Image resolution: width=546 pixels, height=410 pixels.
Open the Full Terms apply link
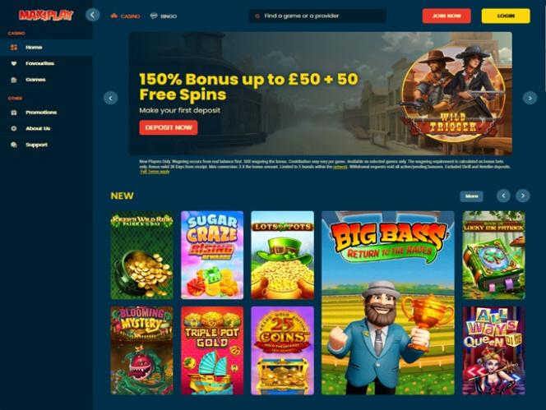[x=155, y=172]
